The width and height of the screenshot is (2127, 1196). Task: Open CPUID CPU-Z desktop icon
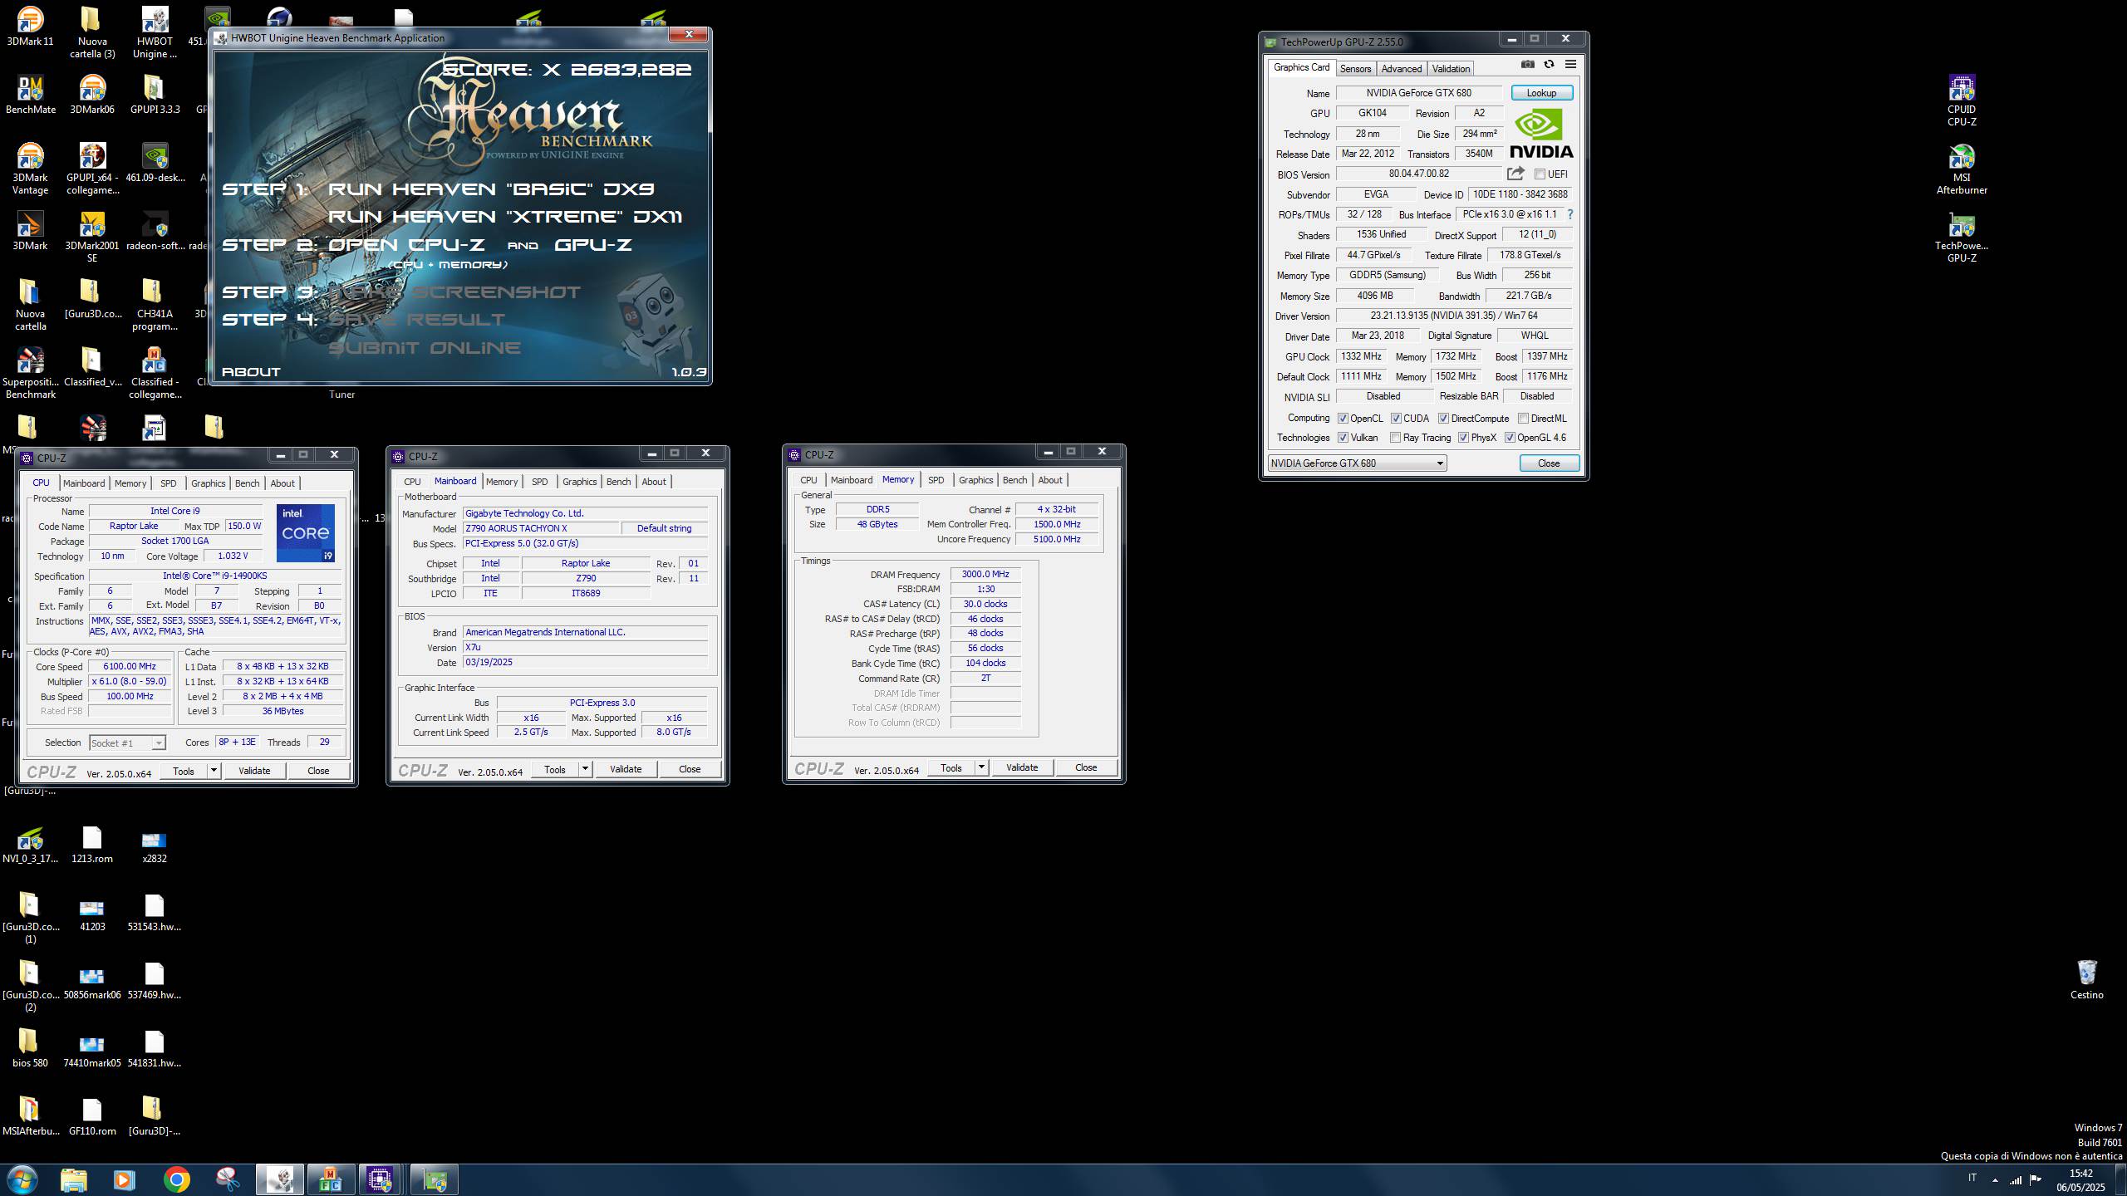click(1962, 101)
